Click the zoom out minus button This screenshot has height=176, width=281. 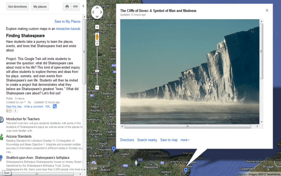97,87
